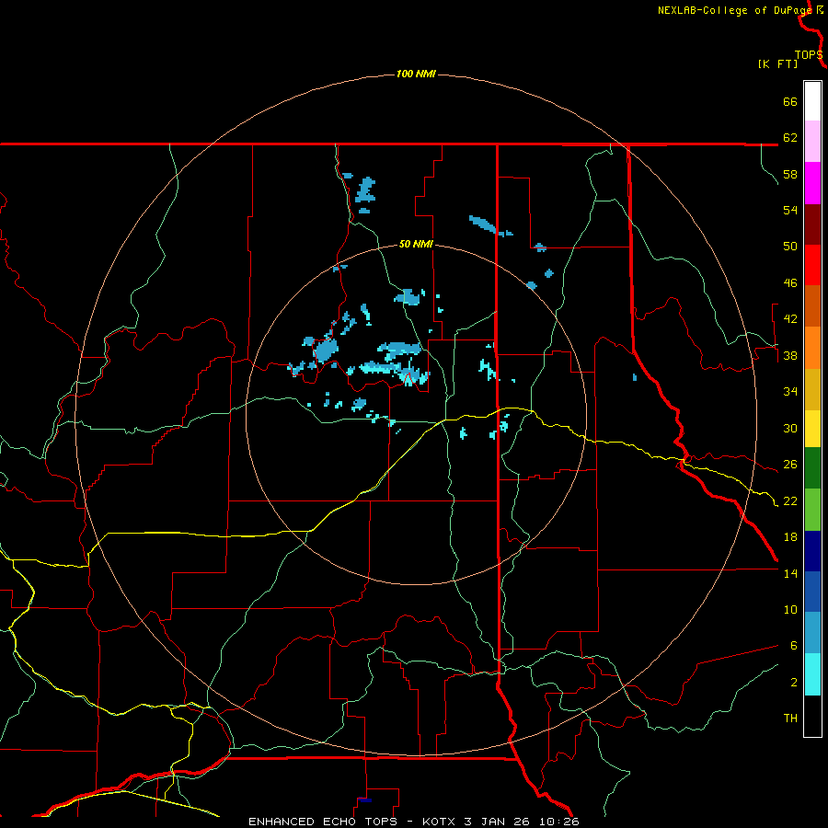
Task: Click the legend value 46
Action: [790, 283]
